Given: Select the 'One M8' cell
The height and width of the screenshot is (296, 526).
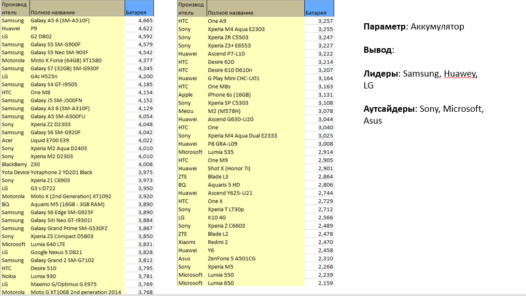Looking at the screenshot, I should click(x=77, y=93).
